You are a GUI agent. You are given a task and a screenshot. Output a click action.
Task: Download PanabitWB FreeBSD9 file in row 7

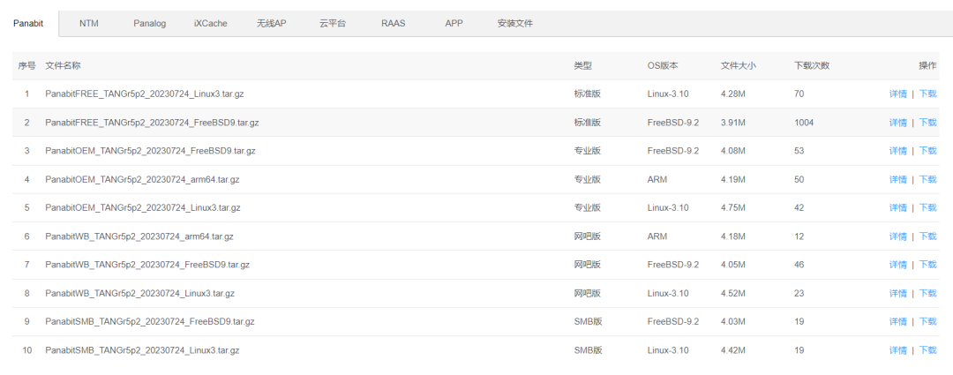[927, 265]
